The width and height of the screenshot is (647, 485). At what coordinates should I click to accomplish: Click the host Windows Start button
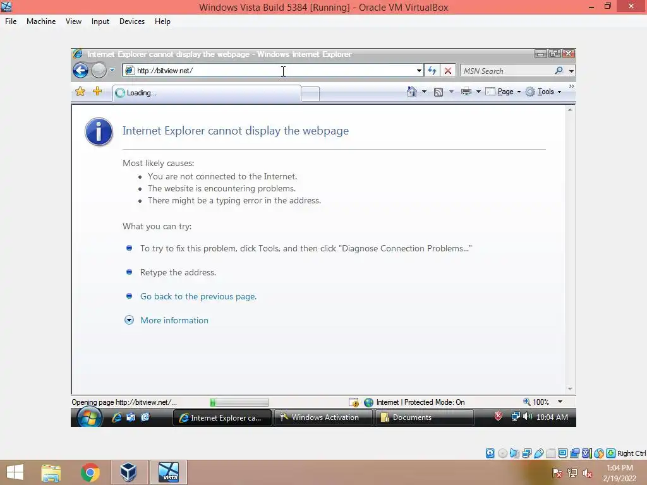coord(15,472)
